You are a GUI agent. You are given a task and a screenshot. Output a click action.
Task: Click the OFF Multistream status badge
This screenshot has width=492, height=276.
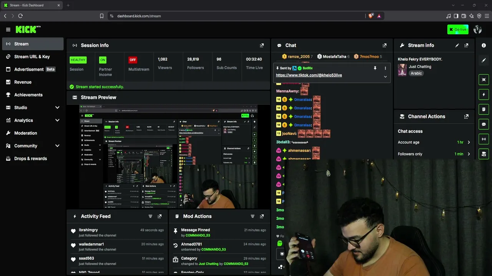point(133,60)
